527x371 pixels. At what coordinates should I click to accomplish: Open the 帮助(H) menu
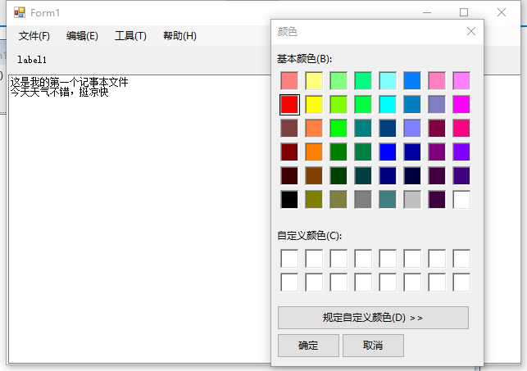click(x=179, y=35)
